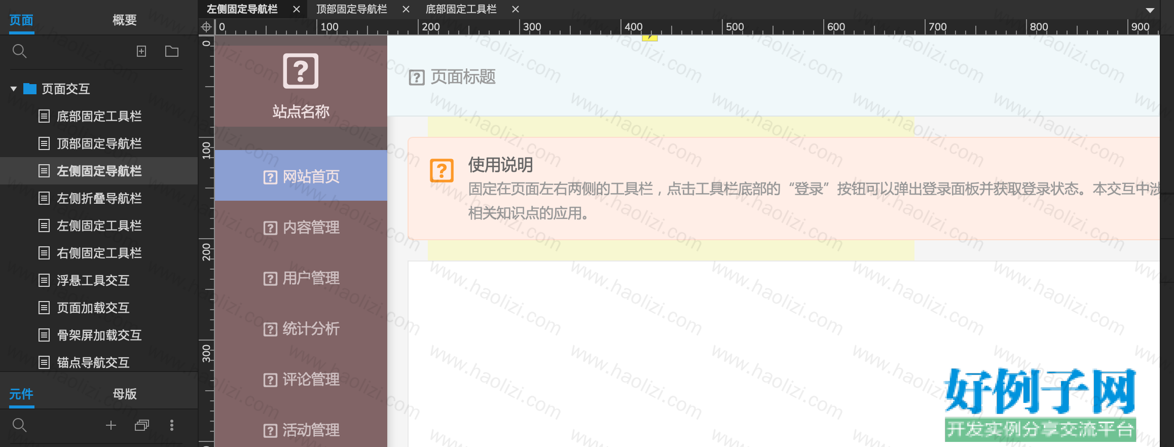Image resolution: width=1174 pixels, height=447 pixels.
Task: Click page icon beside 底部固定工具栏
Action: (44, 116)
